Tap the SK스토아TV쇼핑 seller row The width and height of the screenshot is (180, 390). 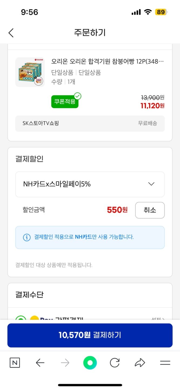click(x=90, y=123)
